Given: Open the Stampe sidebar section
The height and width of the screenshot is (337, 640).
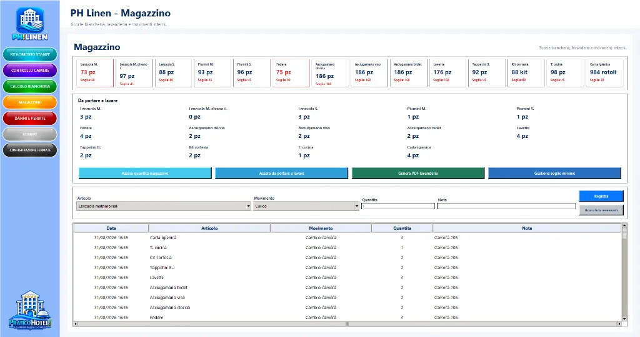Looking at the screenshot, I should coord(30,134).
